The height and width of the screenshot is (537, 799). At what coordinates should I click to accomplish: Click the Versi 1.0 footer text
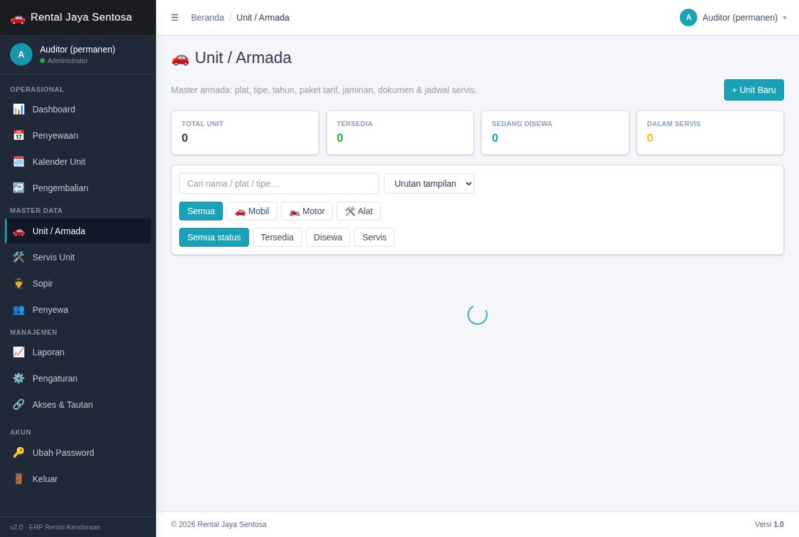pos(769,525)
